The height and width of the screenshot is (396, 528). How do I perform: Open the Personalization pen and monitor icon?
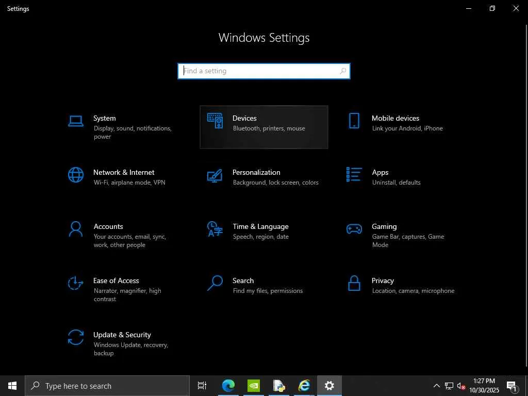coord(215,175)
